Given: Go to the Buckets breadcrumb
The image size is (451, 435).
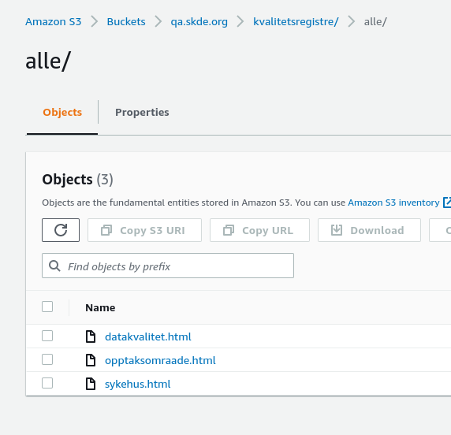Looking at the screenshot, I should [126, 21].
